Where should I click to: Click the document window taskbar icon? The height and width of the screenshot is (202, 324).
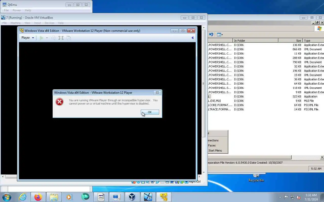click(101, 197)
